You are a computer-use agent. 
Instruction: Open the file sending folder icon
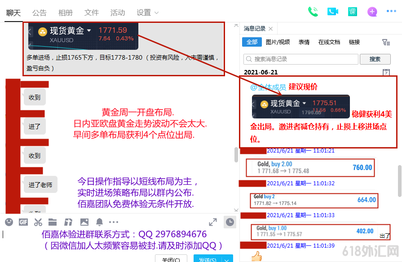coord(53,222)
